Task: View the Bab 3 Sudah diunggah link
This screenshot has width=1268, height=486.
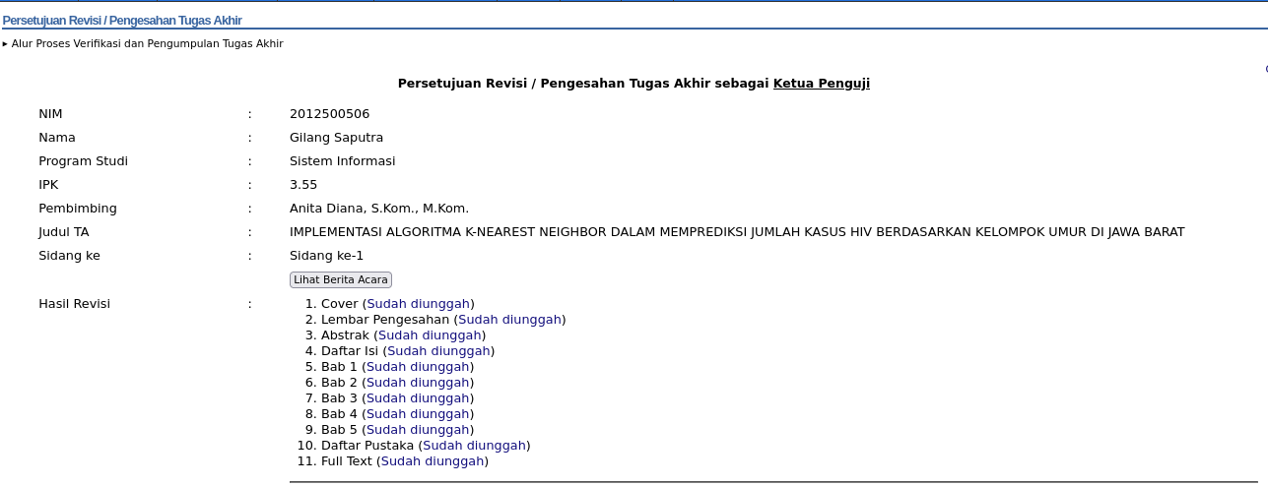Action: coord(418,398)
